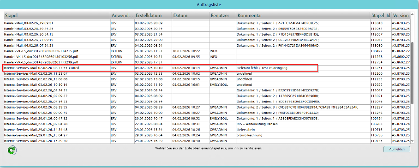419x168 pixels.
Task: Click the green refresh icon
Action: click(x=12, y=150)
